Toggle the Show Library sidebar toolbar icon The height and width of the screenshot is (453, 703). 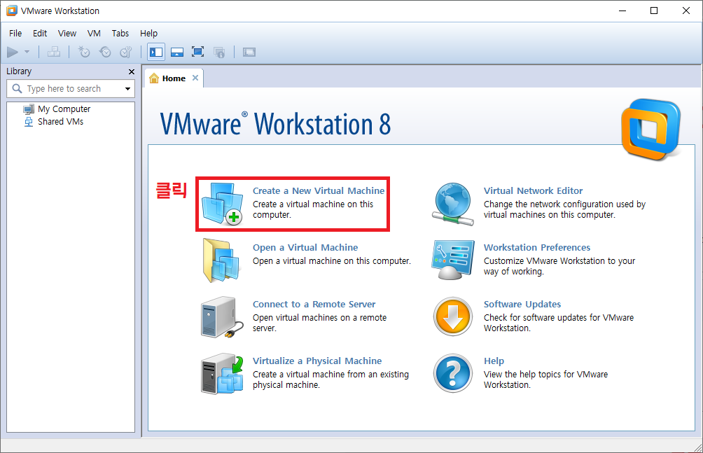[x=156, y=52]
